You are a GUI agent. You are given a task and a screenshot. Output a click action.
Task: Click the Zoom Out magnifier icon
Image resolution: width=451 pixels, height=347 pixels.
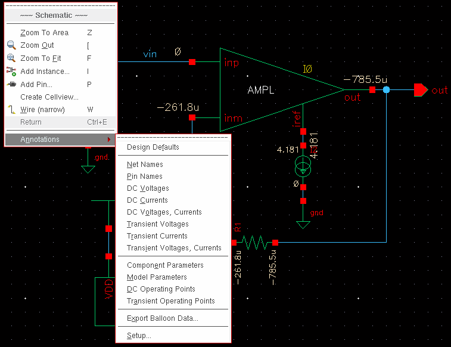pyautogui.click(x=11, y=45)
